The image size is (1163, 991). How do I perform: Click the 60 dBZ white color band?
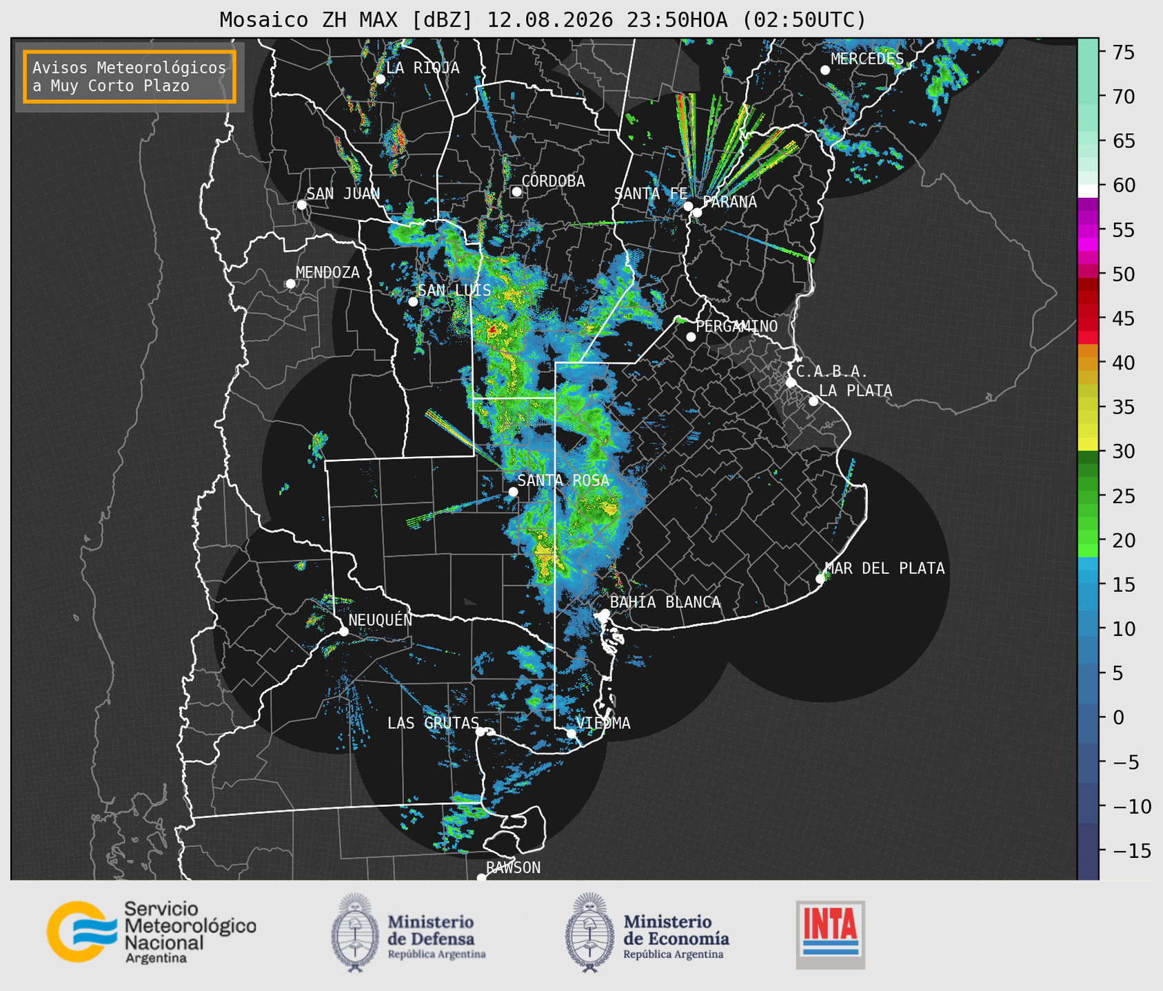point(1088,191)
